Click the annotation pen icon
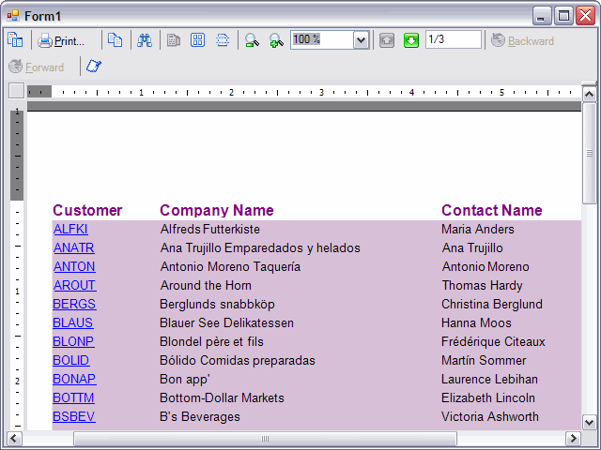The height and width of the screenshot is (450, 601). coord(94,67)
